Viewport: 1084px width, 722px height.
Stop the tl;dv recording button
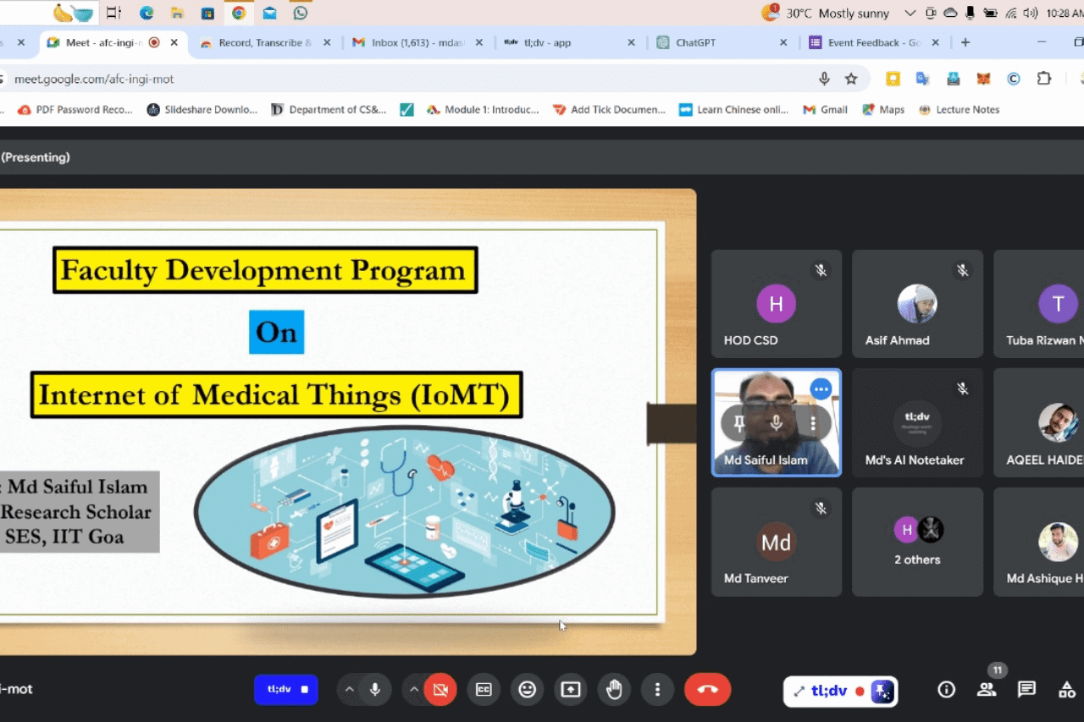click(x=286, y=689)
